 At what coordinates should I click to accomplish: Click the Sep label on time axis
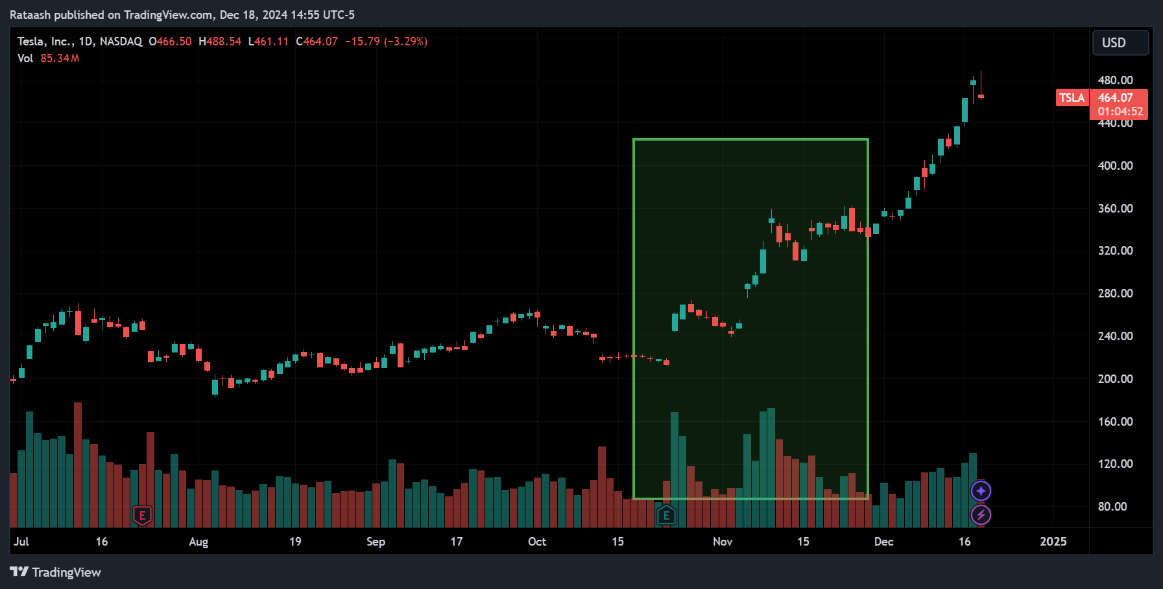376,542
